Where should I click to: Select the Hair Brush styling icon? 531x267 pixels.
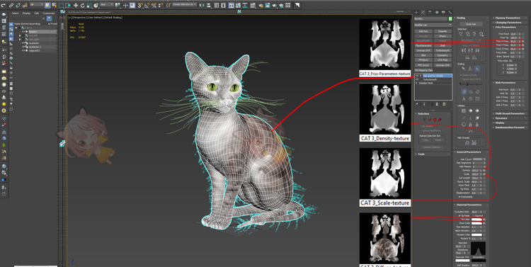tap(464, 69)
